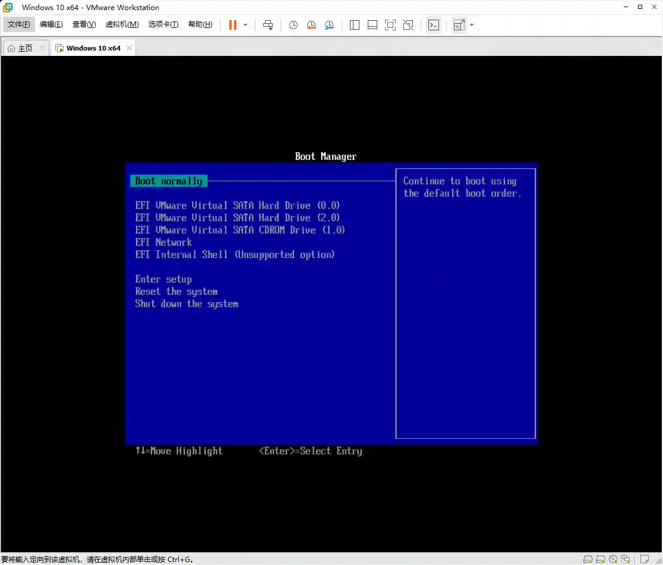Select Enter setup in Boot Manager
The width and height of the screenshot is (663, 565).
[163, 279]
